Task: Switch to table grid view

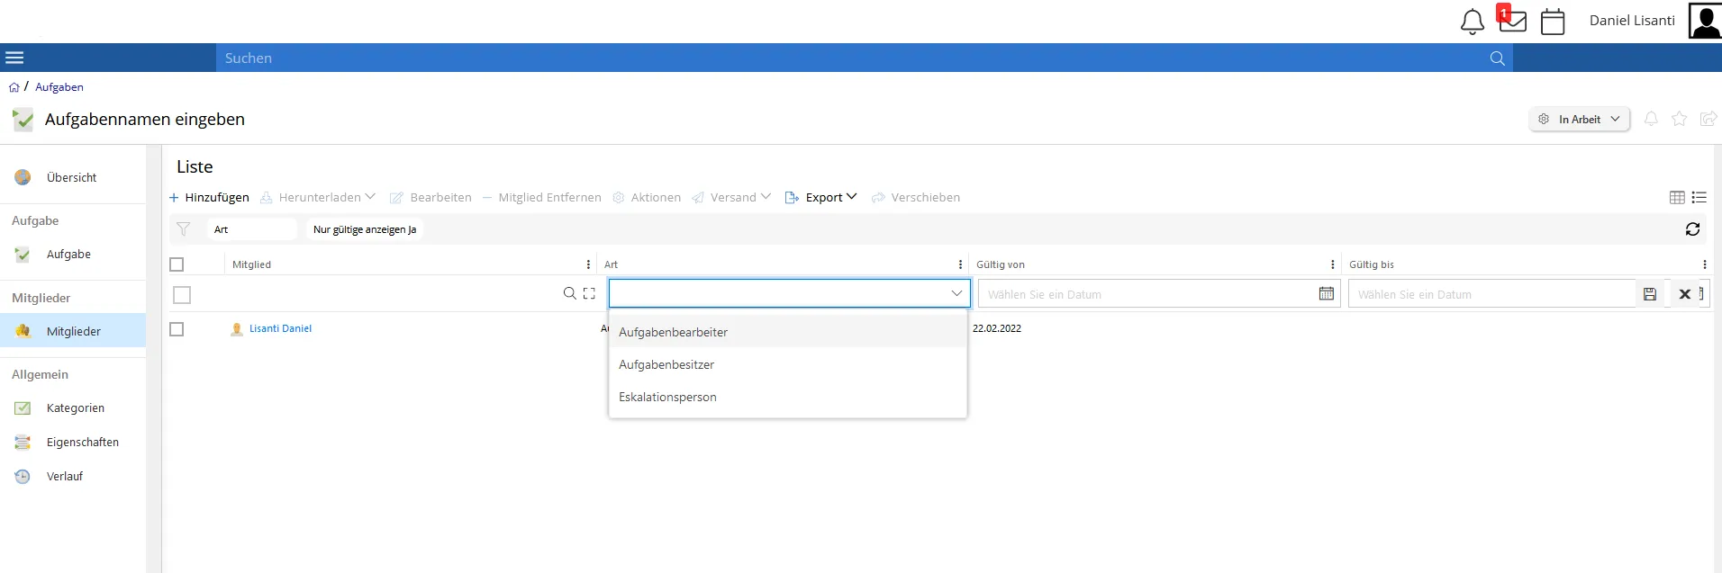Action: [1677, 197]
